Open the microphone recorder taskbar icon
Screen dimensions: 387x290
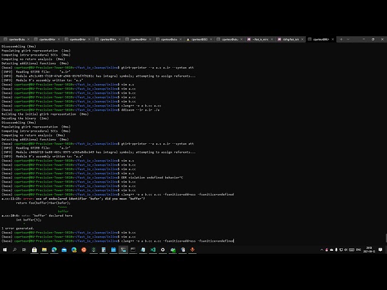[x=192, y=250]
